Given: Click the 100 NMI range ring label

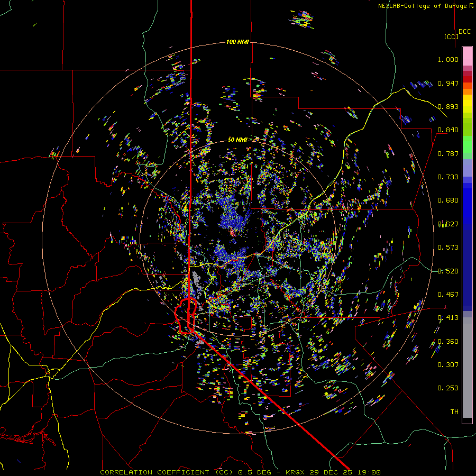Looking at the screenshot, I should 237,42.
